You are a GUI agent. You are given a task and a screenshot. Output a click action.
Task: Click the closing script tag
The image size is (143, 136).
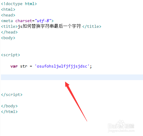click(12, 95)
